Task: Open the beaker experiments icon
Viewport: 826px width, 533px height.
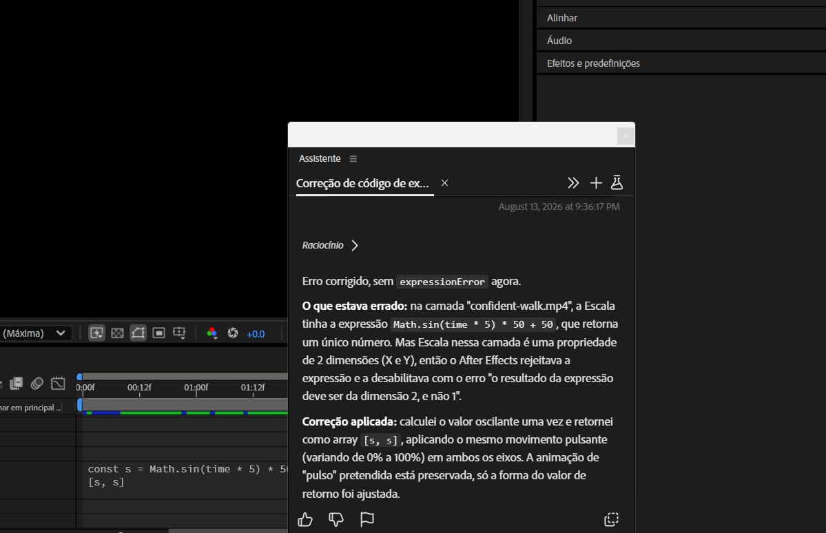Action: tap(617, 182)
